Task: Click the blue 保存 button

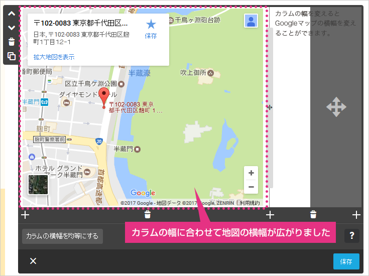Action: coord(346,261)
